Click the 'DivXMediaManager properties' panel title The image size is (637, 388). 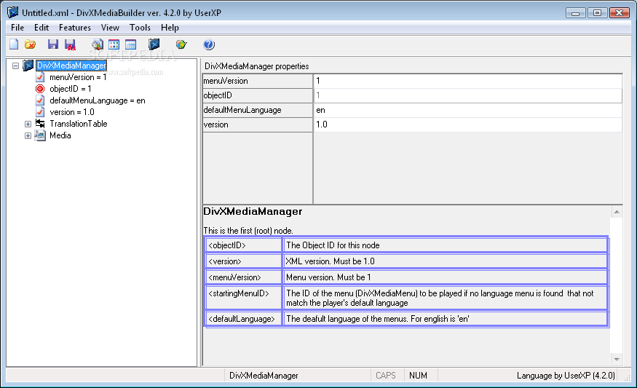pos(257,66)
